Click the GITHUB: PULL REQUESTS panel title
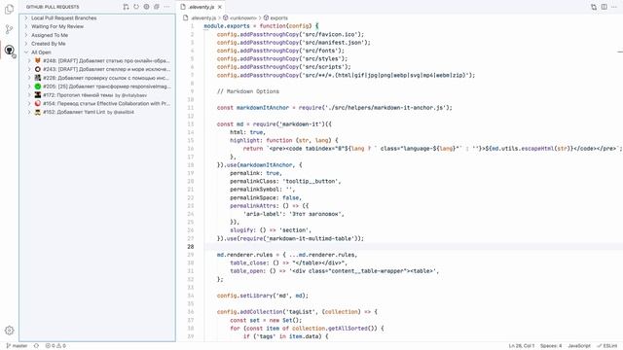This screenshot has height=350, width=623. pyautogui.click(x=53, y=7)
